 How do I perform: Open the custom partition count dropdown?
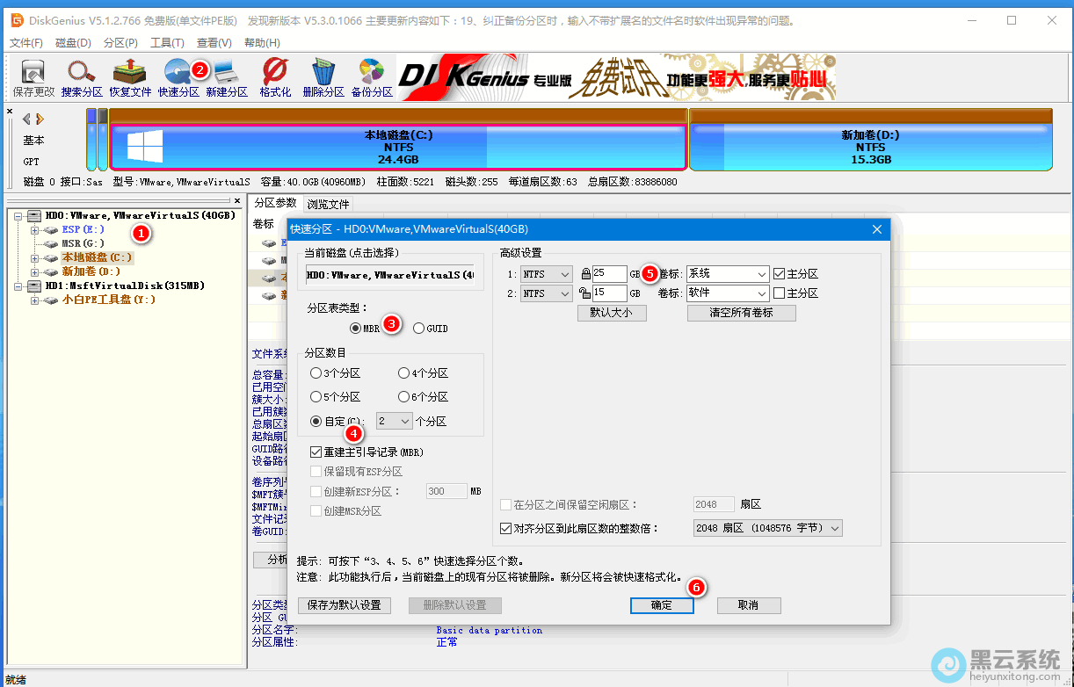click(395, 422)
